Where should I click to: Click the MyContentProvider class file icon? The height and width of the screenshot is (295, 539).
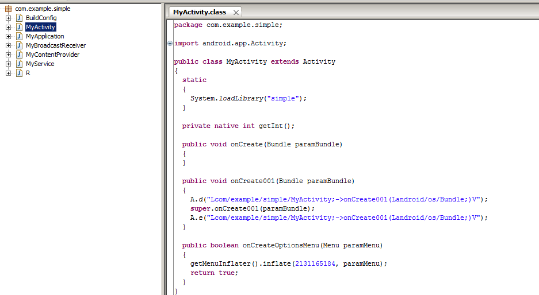tap(19, 55)
